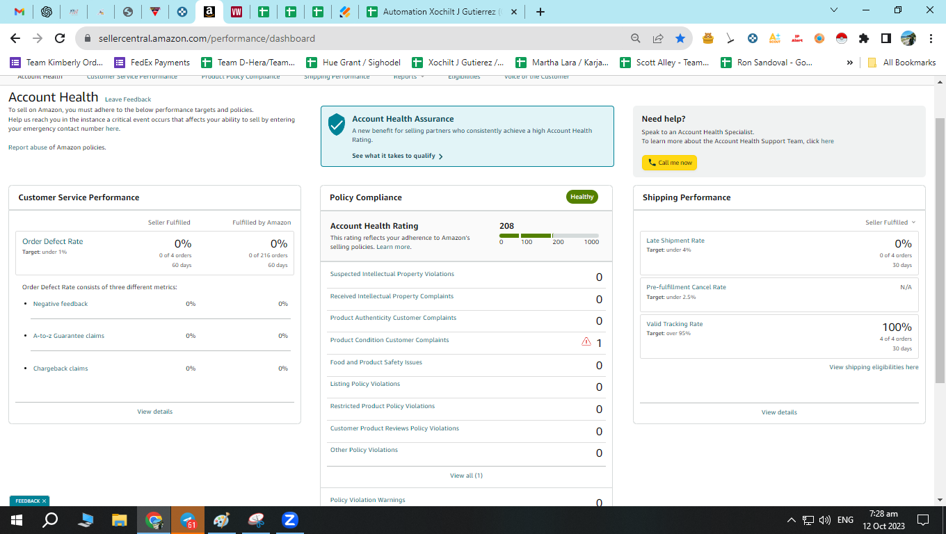View details under Customer Service Performance

click(x=154, y=412)
